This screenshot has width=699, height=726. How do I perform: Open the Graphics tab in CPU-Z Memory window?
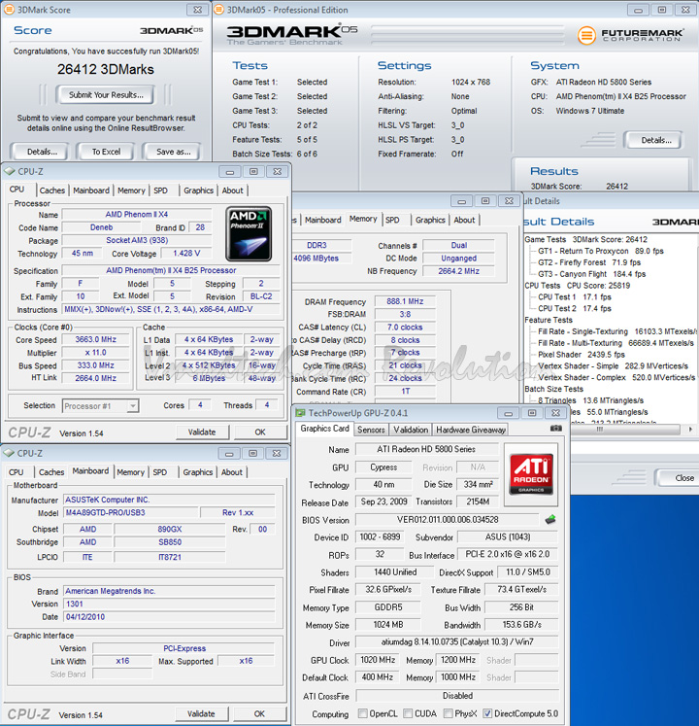point(430,220)
